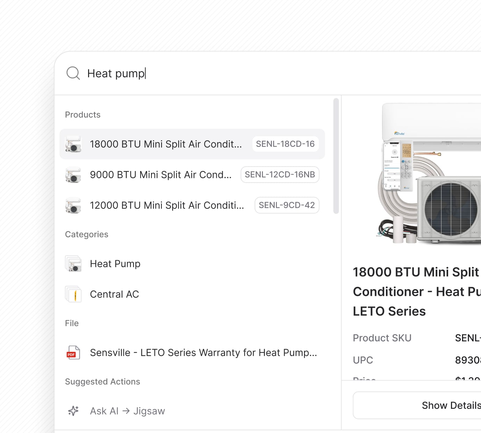The height and width of the screenshot is (433, 481).
Task: Click the SENL-18CD-16 SKU badge
Action: click(x=285, y=144)
